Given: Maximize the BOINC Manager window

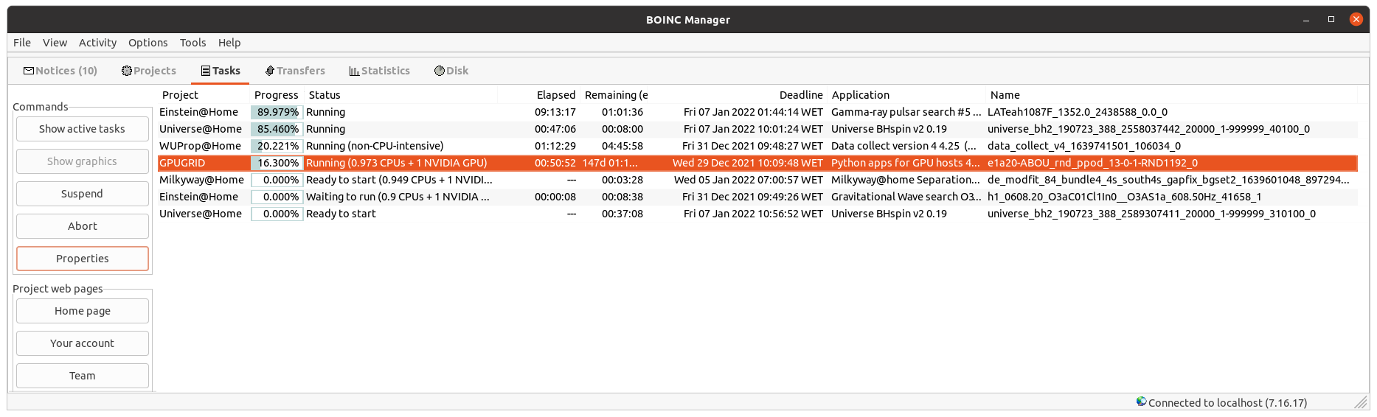Looking at the screenshot, I should pos(1331,20).
